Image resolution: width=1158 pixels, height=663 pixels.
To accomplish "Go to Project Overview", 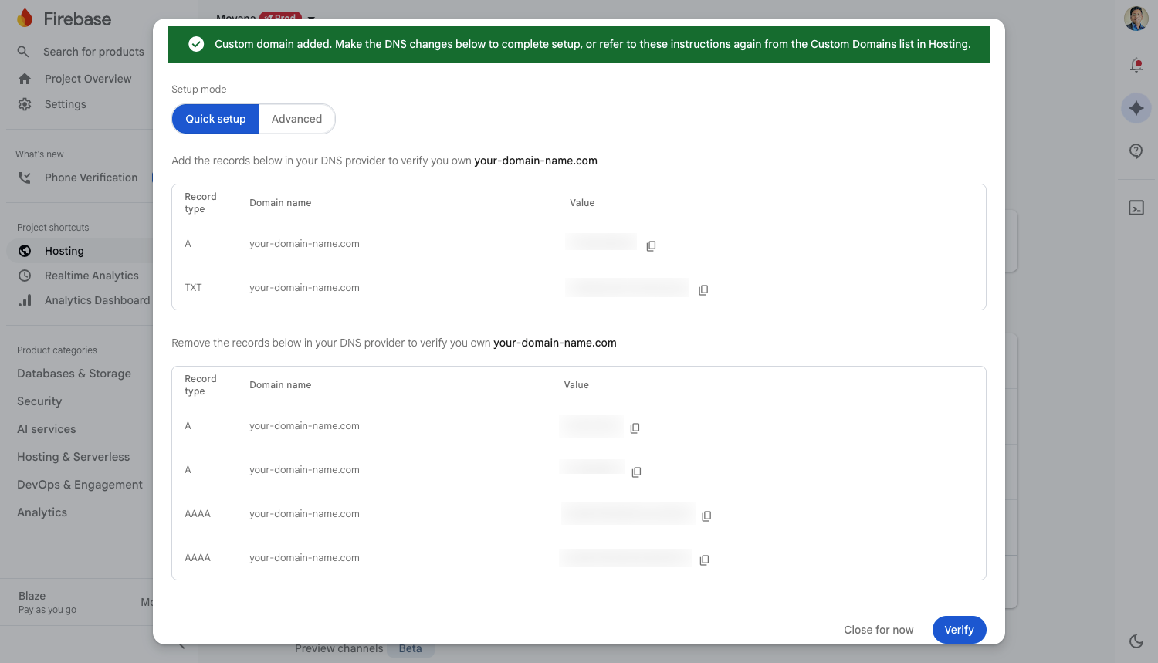I will [x=87, y=79].
